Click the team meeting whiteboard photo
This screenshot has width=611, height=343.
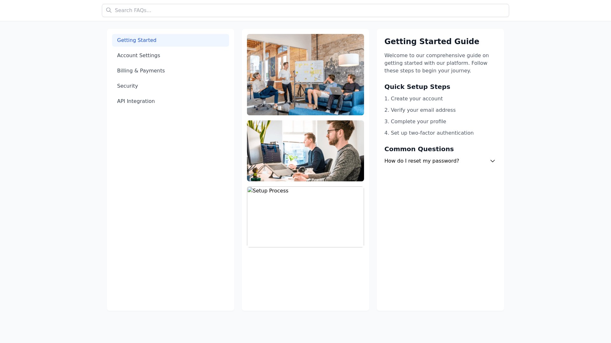tap(305, 75)
